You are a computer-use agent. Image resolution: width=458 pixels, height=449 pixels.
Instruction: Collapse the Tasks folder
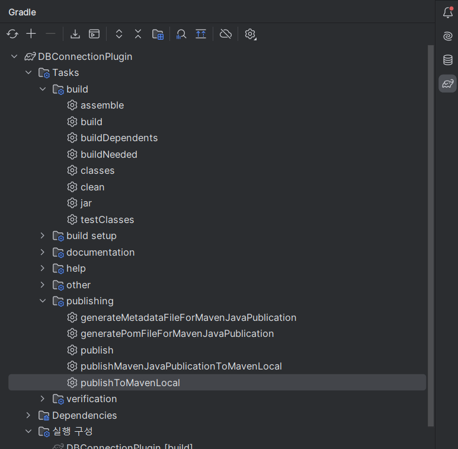pos(28,72)
